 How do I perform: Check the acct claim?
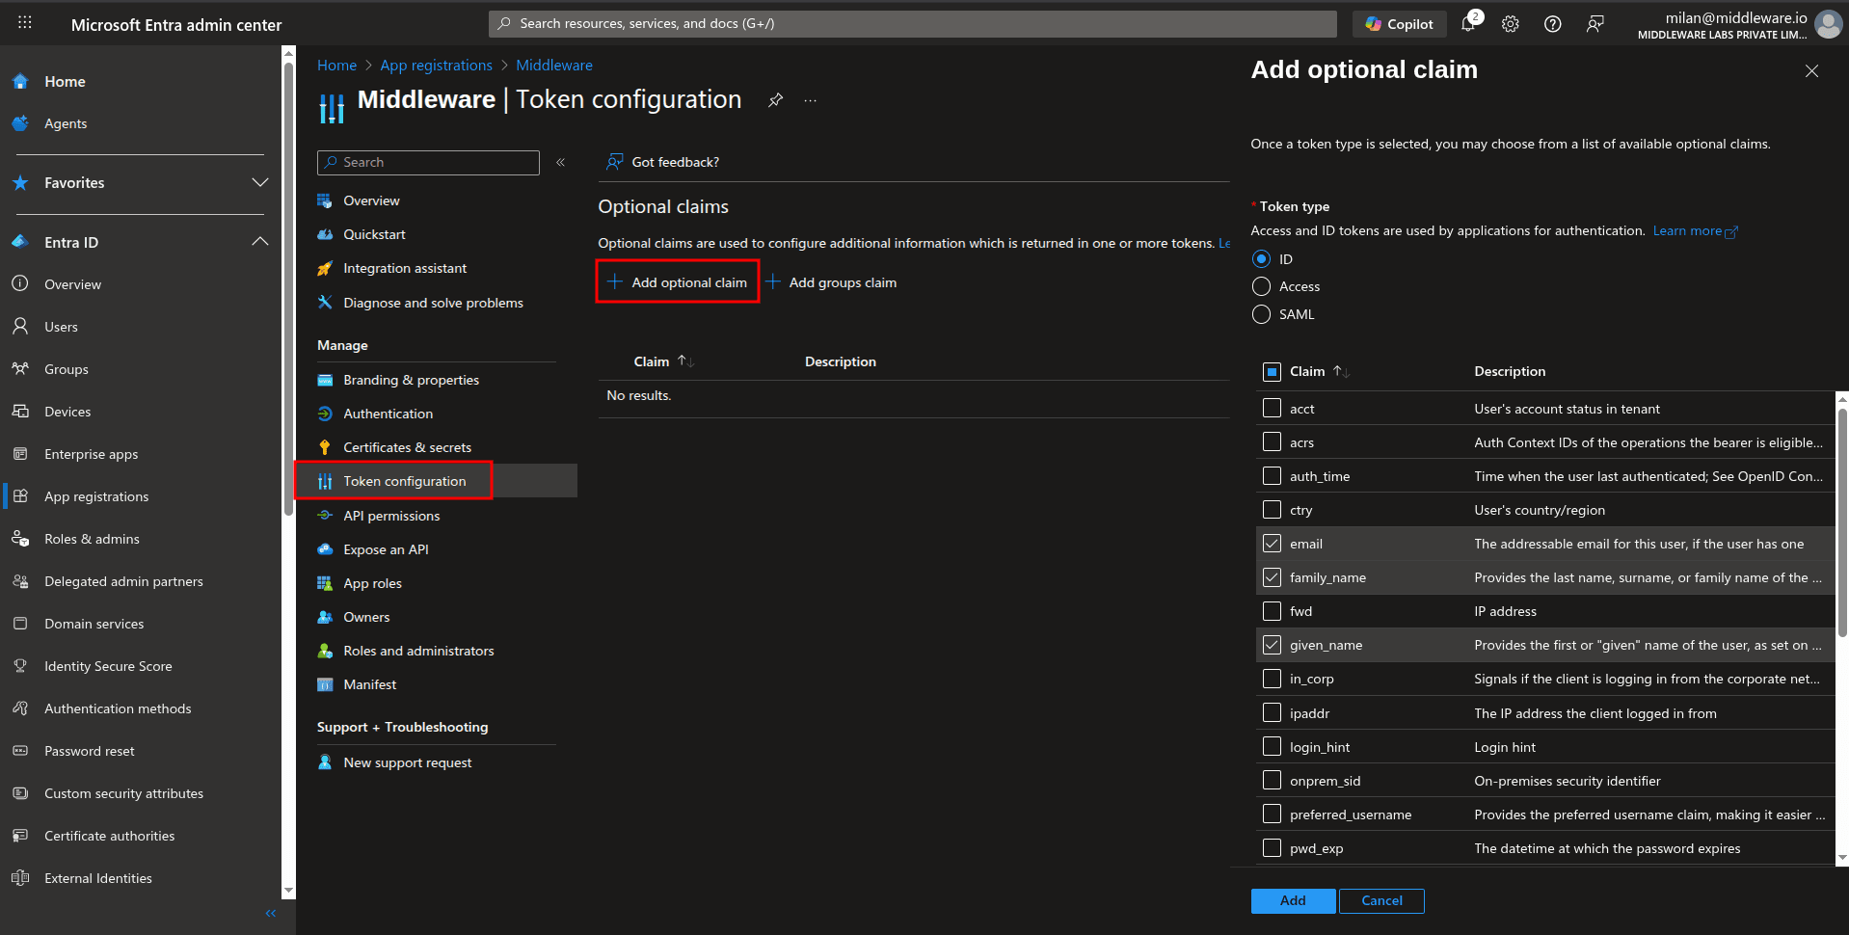(1272, 408)
